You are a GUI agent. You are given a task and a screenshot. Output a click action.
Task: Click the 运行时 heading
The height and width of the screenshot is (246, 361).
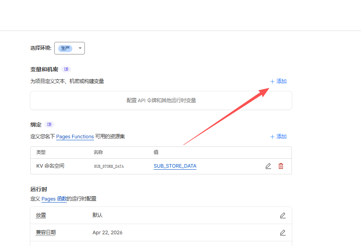(38, 189)
